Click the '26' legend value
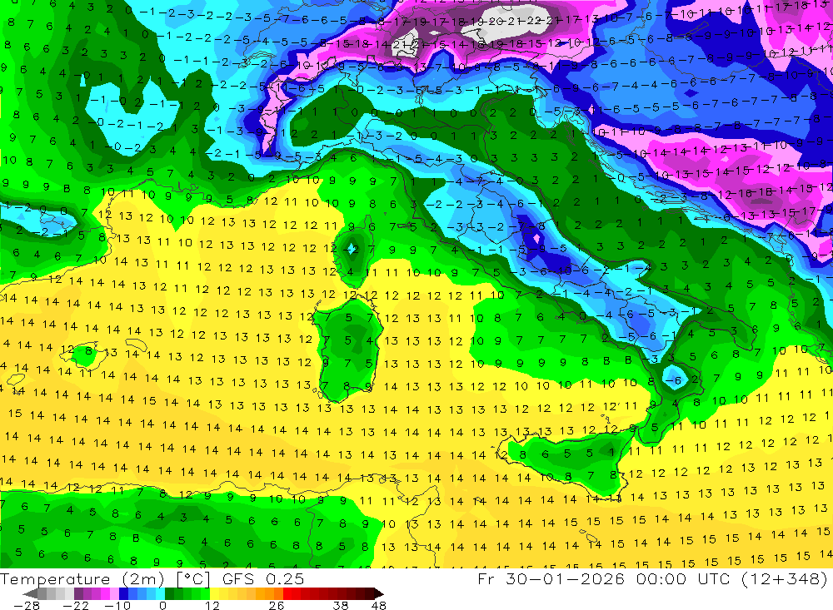Image resolution: width=833 pixels, height=610 pixels. (x=277, y=605)
